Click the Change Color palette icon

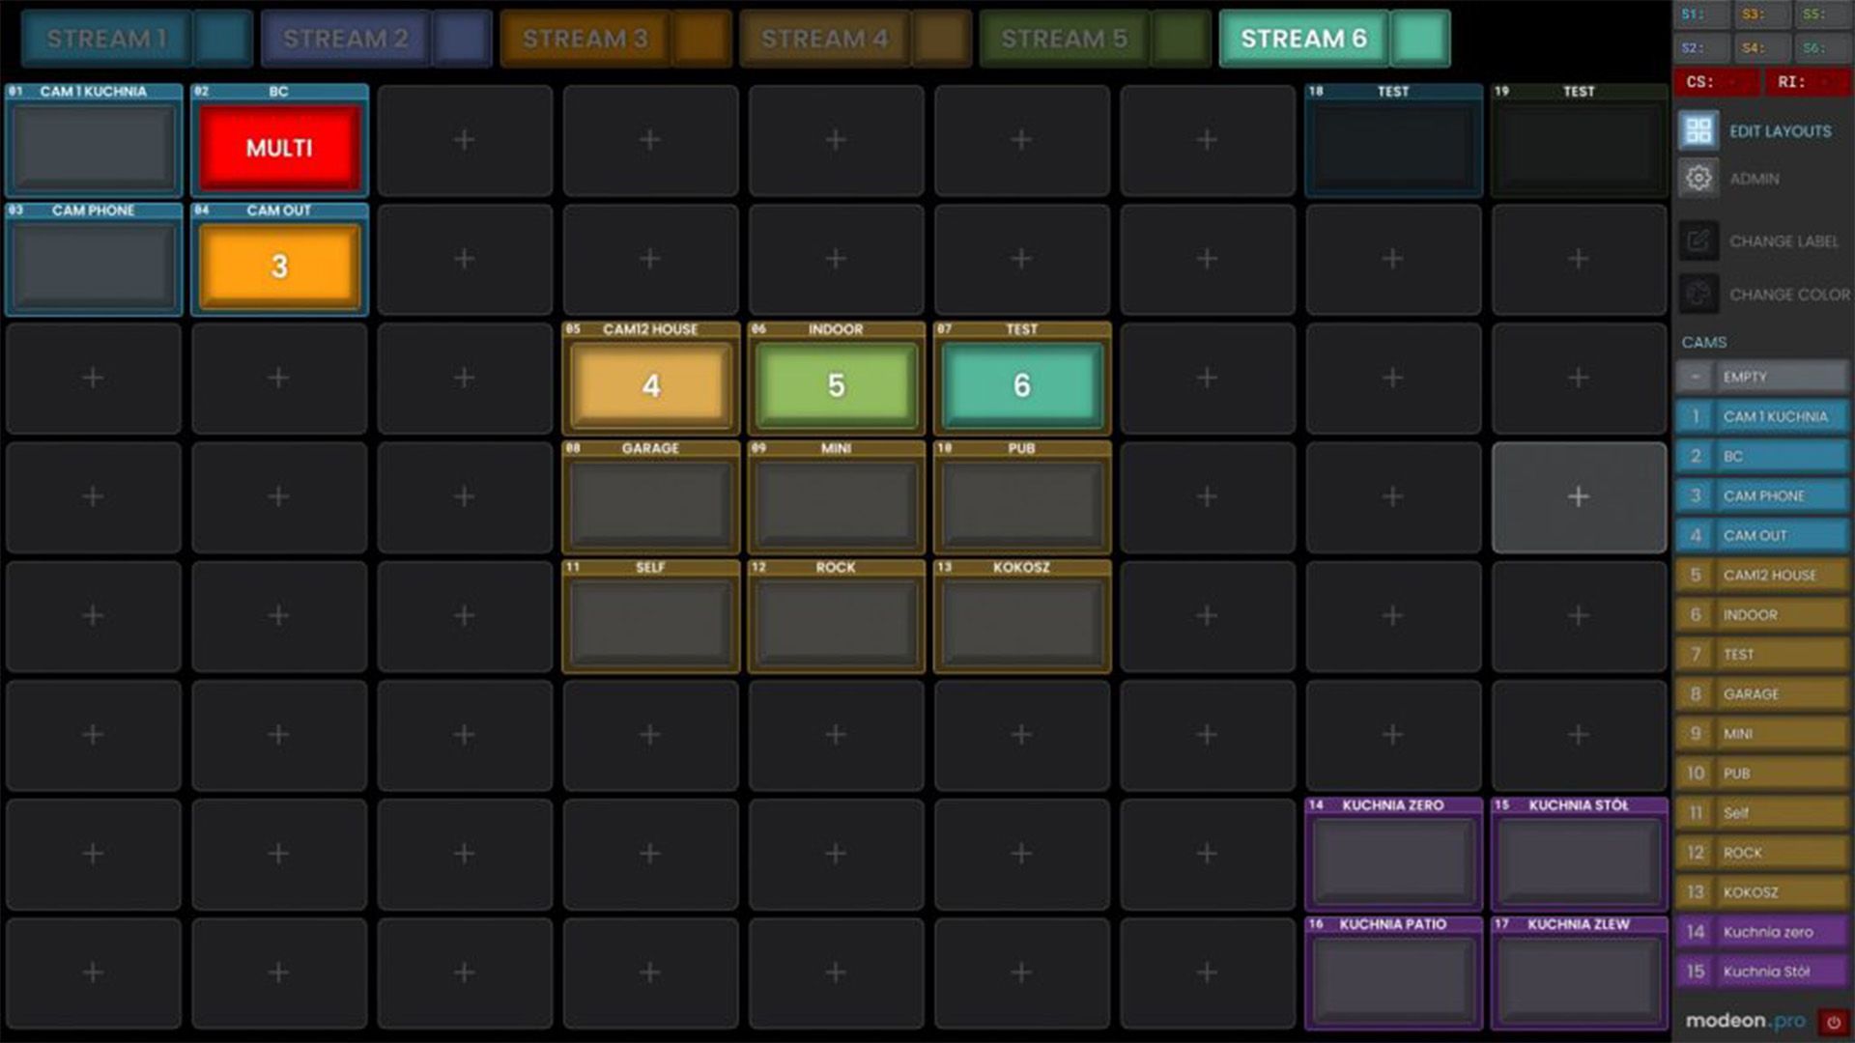coord(1698,294)
